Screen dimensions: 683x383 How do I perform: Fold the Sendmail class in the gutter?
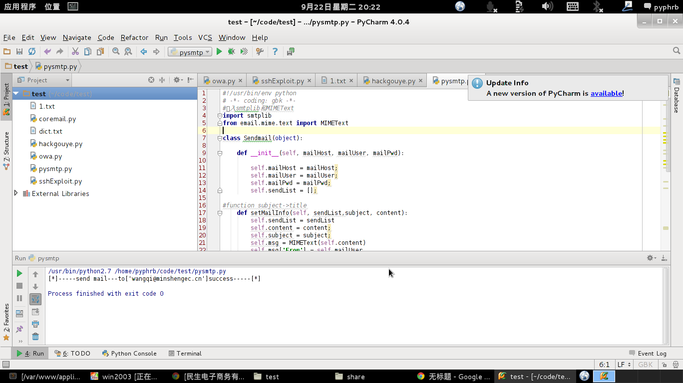tap(220, 138)
